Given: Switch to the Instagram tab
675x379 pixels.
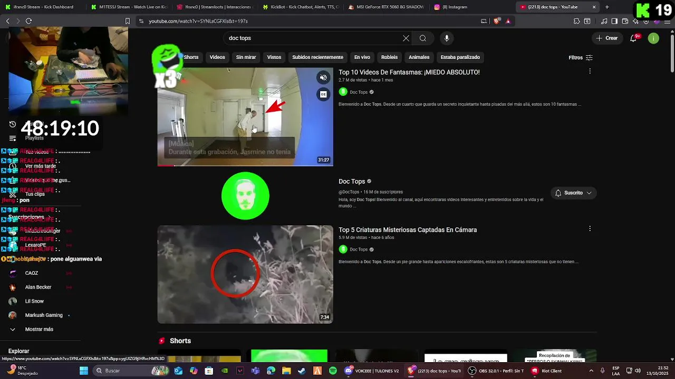Looking at the screenshot, I should click(472, 7).
